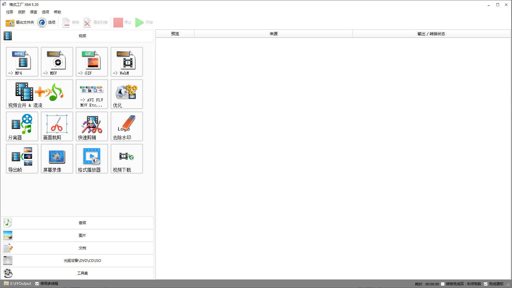The width and height of the screenshot is (512, 288).
Task: Open the 语言 menu
Action: 34,12
